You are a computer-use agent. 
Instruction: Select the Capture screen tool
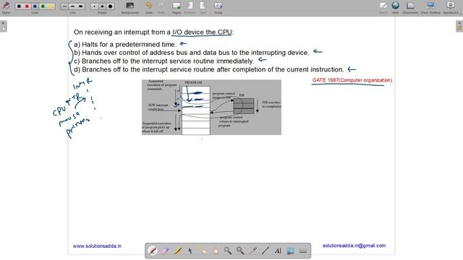point(291,251)
